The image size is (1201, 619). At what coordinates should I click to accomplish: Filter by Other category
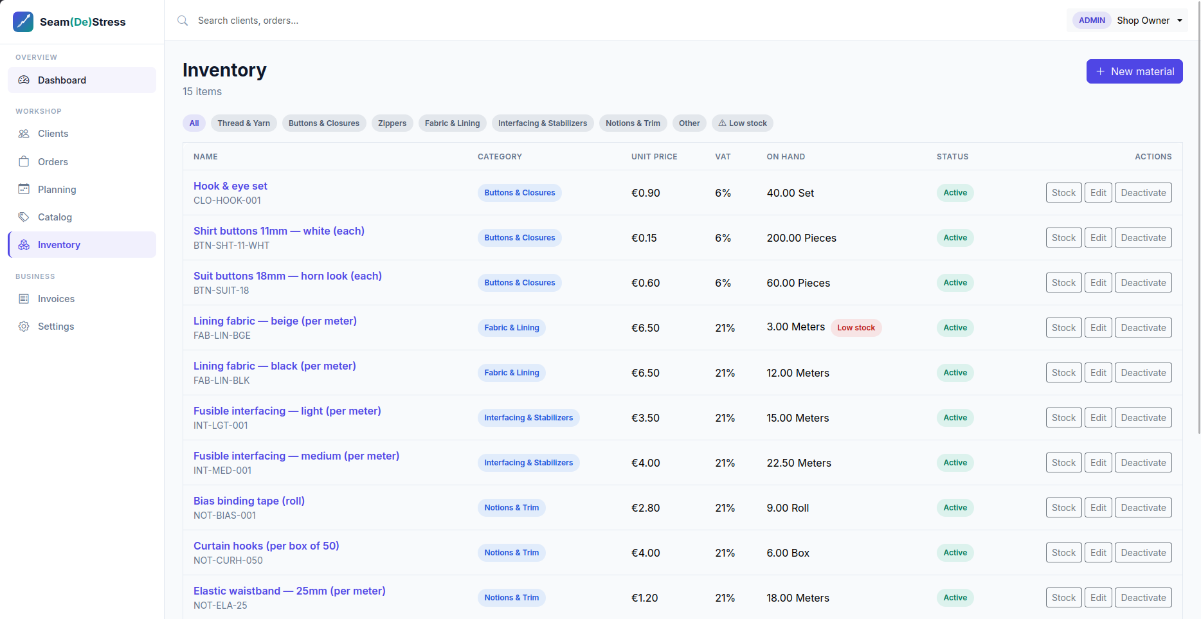click(689, 123)
